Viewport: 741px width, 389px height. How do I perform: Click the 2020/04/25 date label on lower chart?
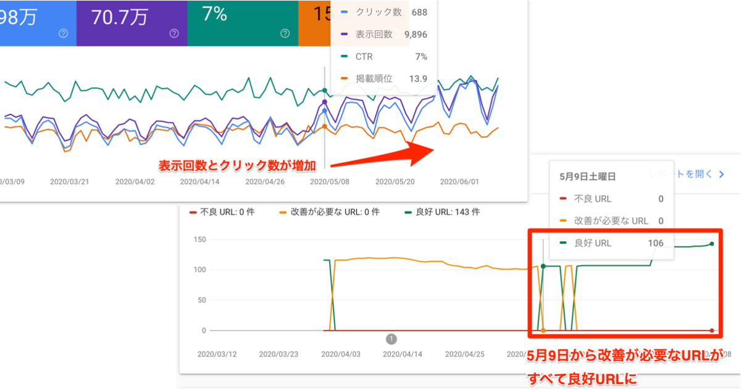coord(464,354)
